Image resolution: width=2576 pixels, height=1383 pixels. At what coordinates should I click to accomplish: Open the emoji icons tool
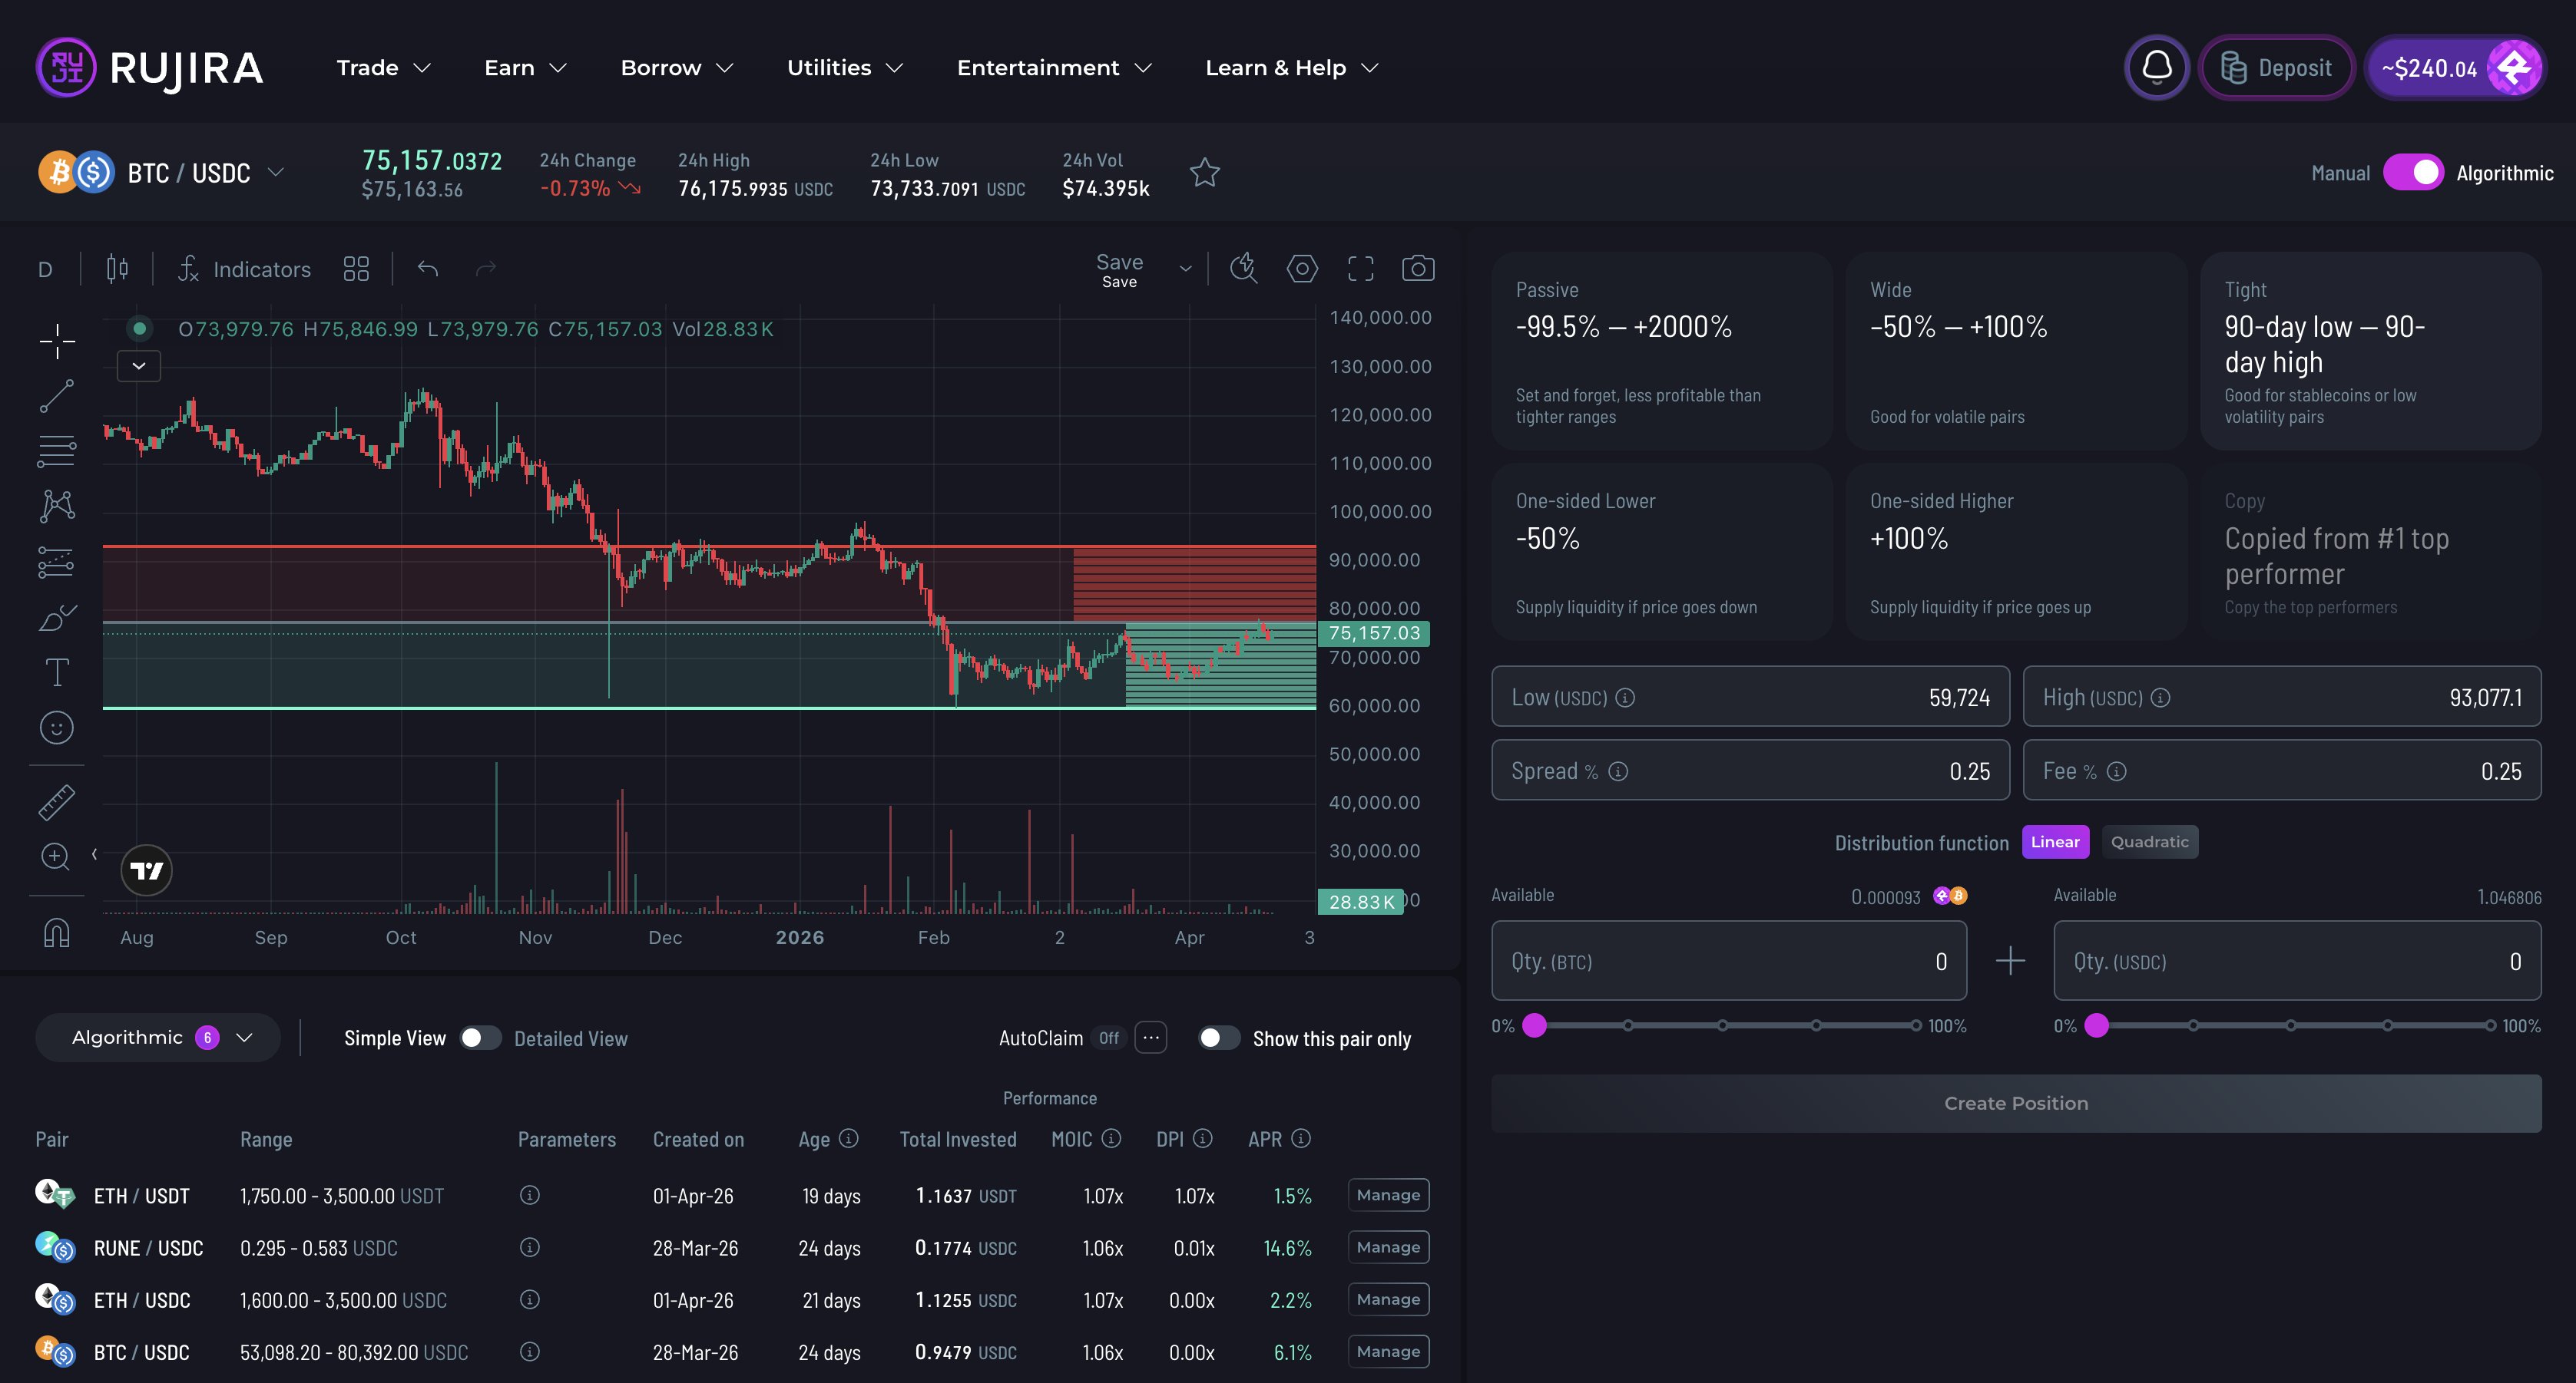coord(57,728)
